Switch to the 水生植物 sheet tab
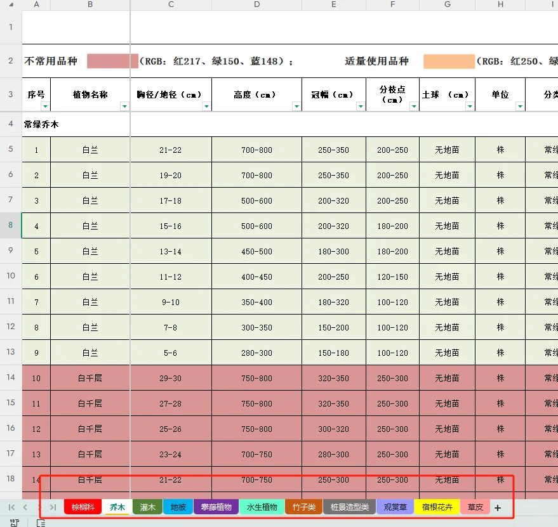 pyautogui.click(x=262, y=507)
